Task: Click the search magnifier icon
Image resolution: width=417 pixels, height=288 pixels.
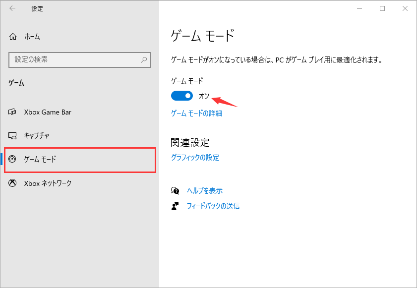Action: [x=144, y=59]
